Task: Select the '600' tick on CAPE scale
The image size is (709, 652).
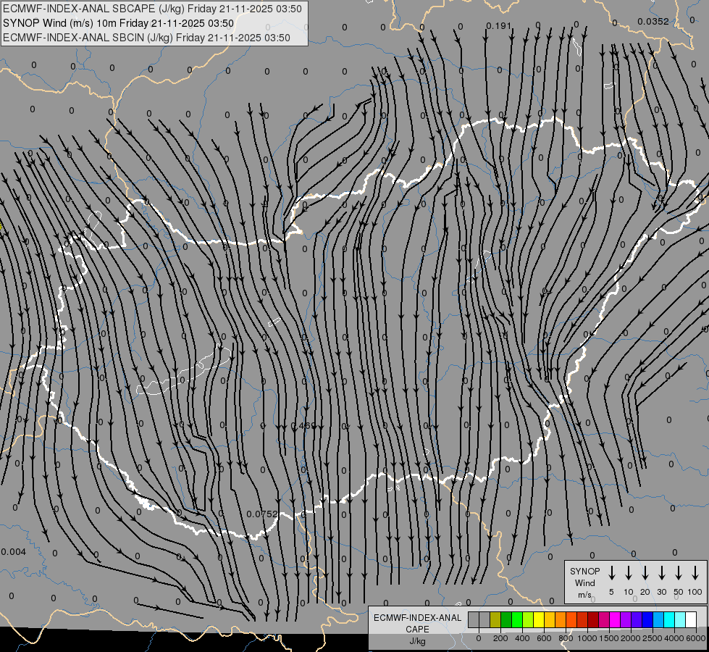Action: pos(544,638)
